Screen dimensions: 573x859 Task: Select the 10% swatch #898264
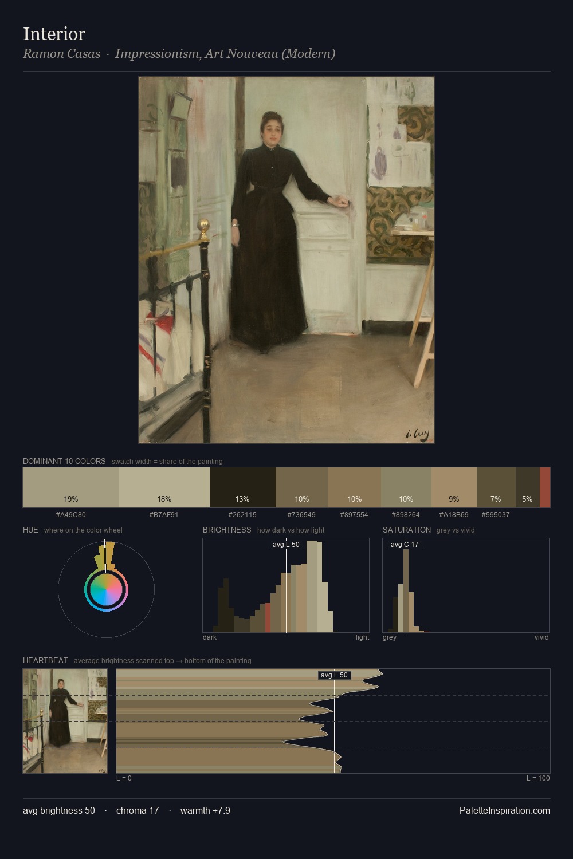(x=406, y=487)
